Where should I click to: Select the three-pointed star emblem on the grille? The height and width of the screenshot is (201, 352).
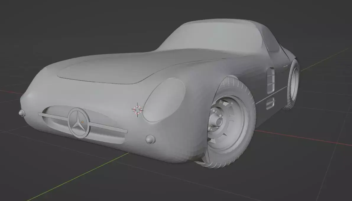coord(79,123)
